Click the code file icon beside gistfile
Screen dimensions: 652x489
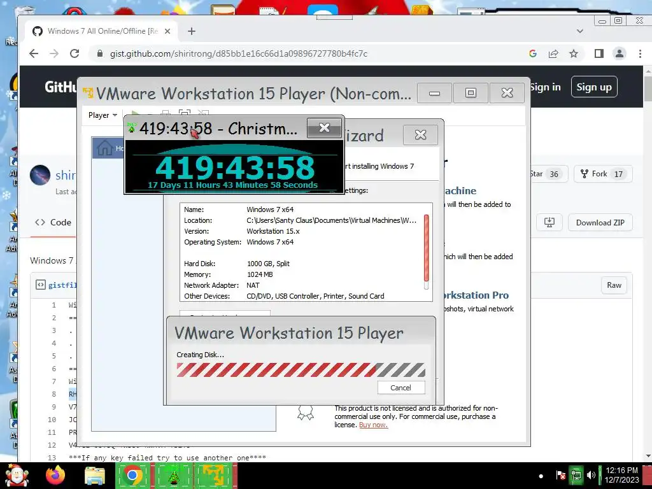click(40, 285)
